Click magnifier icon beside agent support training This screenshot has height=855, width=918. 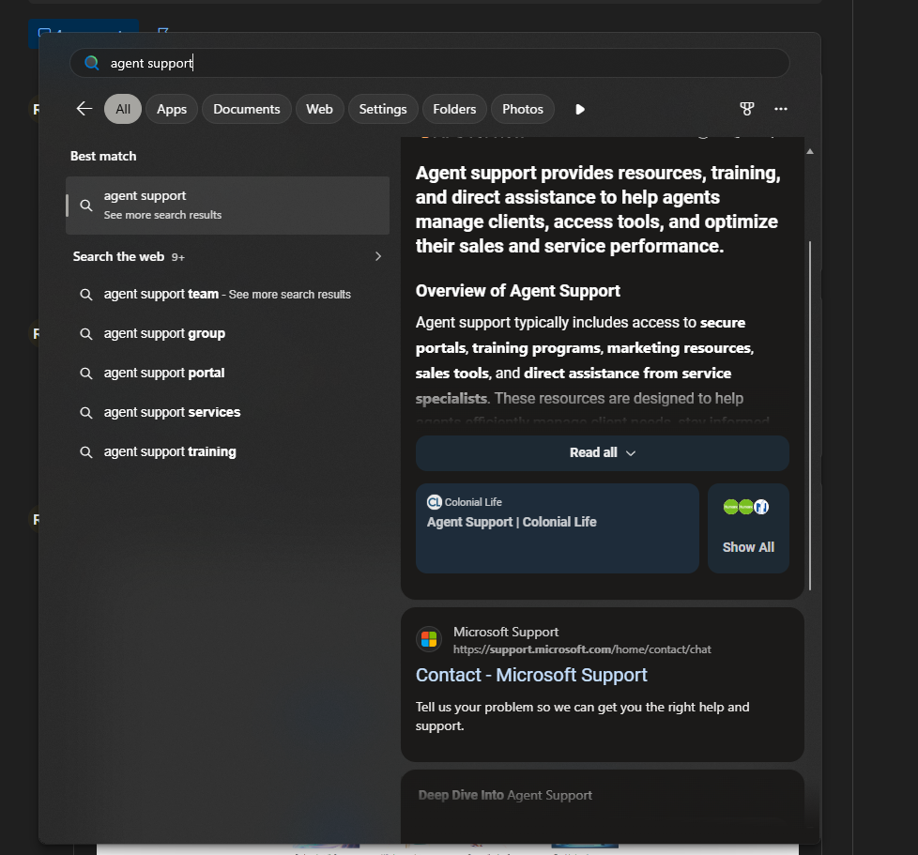coord(86,452)
